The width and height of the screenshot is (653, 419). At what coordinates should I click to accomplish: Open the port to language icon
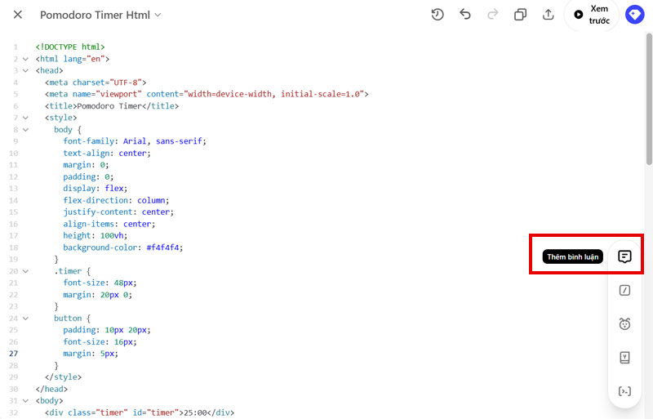[x=624, y=358]
